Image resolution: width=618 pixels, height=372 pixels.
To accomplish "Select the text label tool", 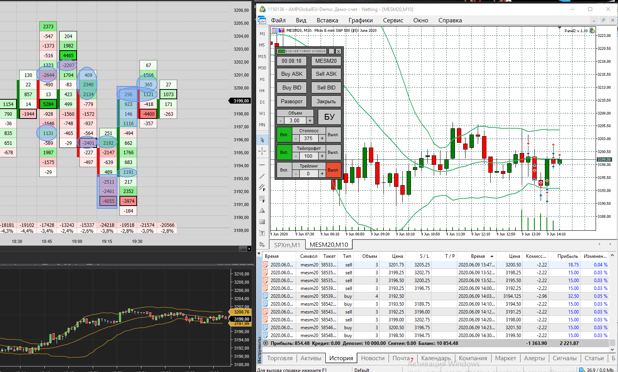I will click(262, 233).
